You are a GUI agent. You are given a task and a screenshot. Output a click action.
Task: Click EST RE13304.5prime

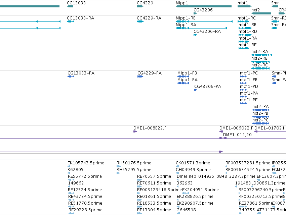click(154, 210)
